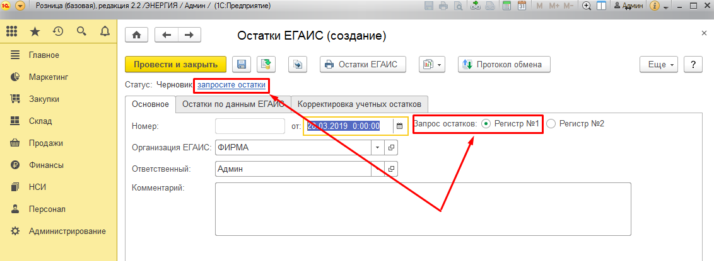
Task: Open Favorites star icon
Action: click(x=35, y=31)
